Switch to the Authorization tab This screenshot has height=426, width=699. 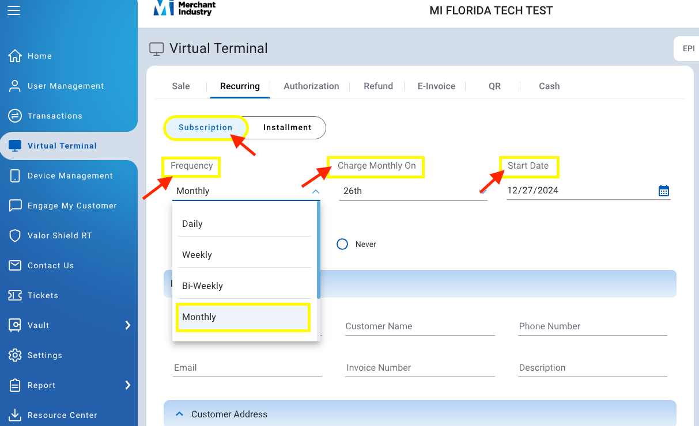tap(311, 86)
